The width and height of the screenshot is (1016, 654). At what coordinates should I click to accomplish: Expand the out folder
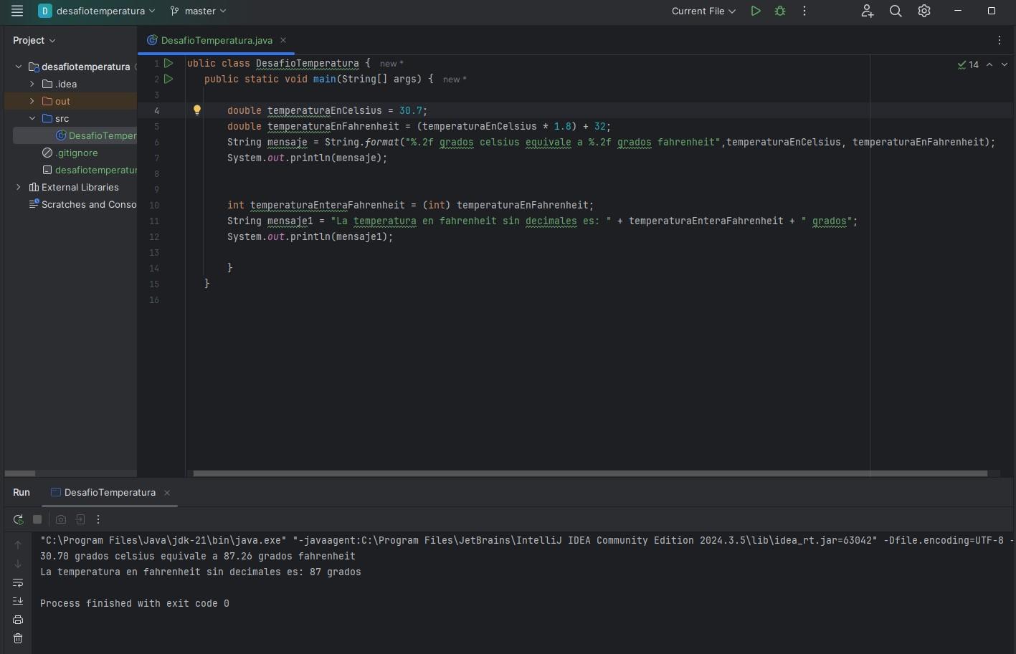(32, 101)
